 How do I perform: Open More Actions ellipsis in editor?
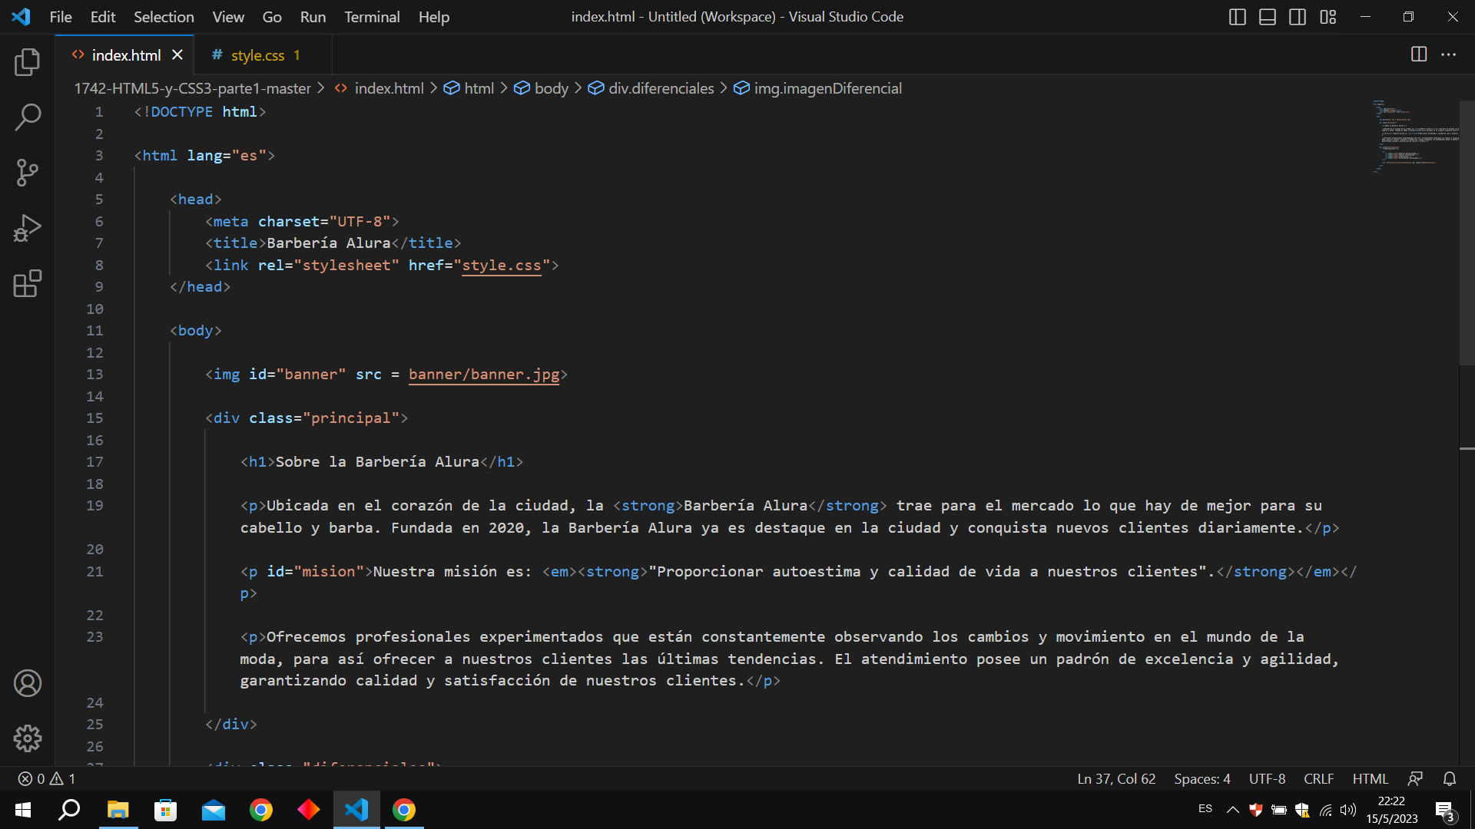click(x=1448, y=54)
